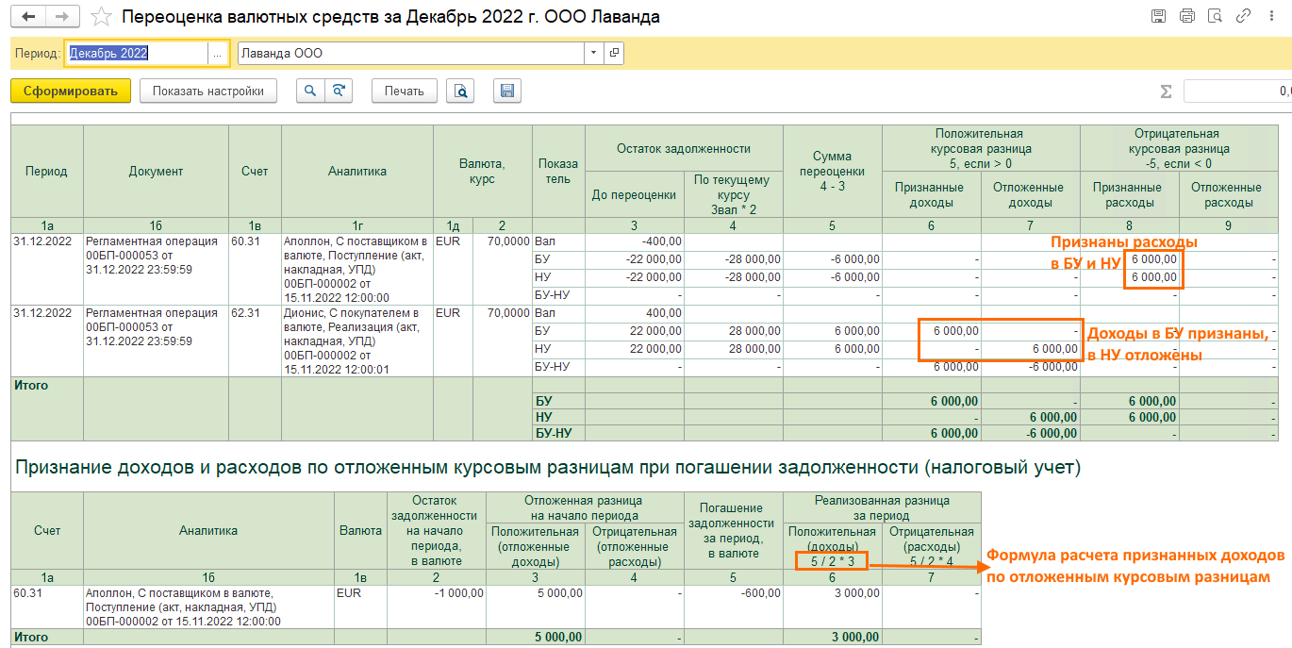Open the Лаванда ООО organization card icon
This screenshot has height=648, width=1292.
pos(615,54)
